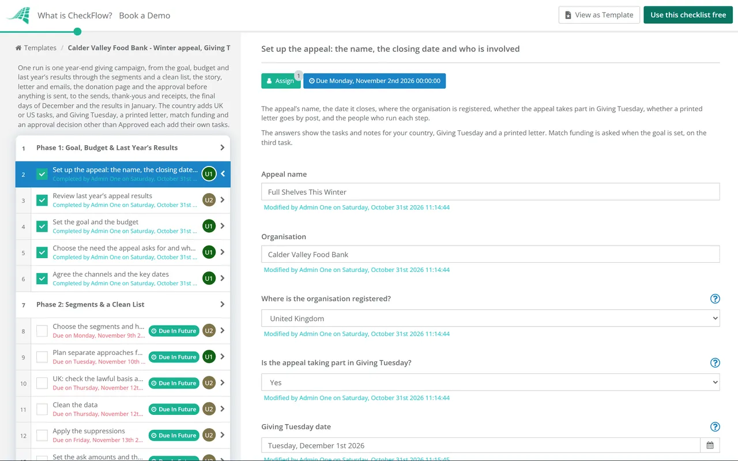Image resolution: width=738 pixels, height=461 pixels.
Task: Uncheck the Agree the channels checkbox
Action: pos(42,278)
